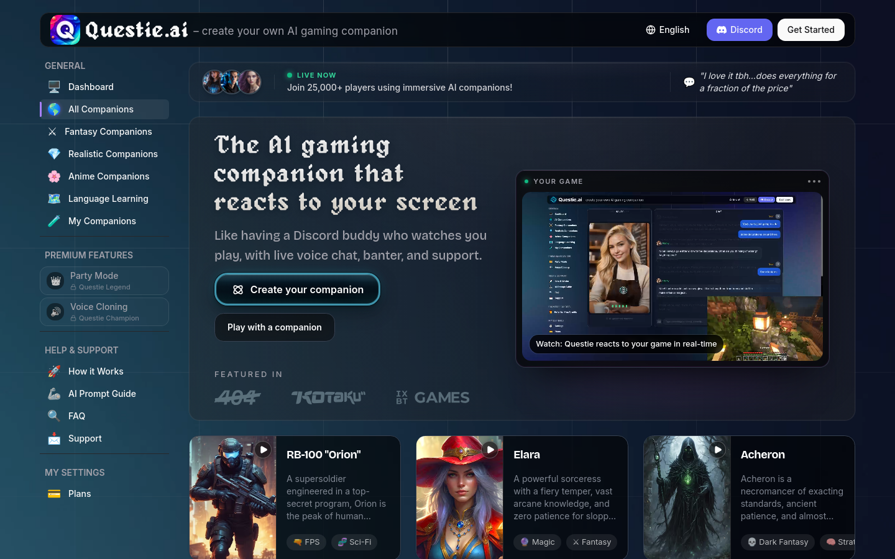Open the locked Party Mode feature
This screenshot has width=895, height=559.
tap(104, 281)
